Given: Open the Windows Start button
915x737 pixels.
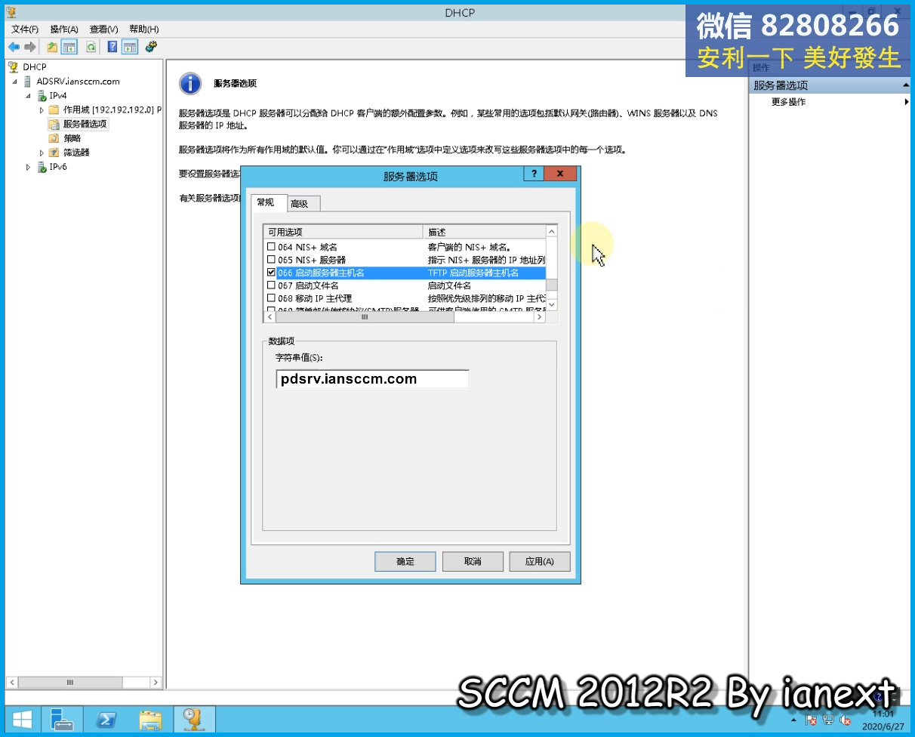Looking at the screenshot, I should (21, 720).
